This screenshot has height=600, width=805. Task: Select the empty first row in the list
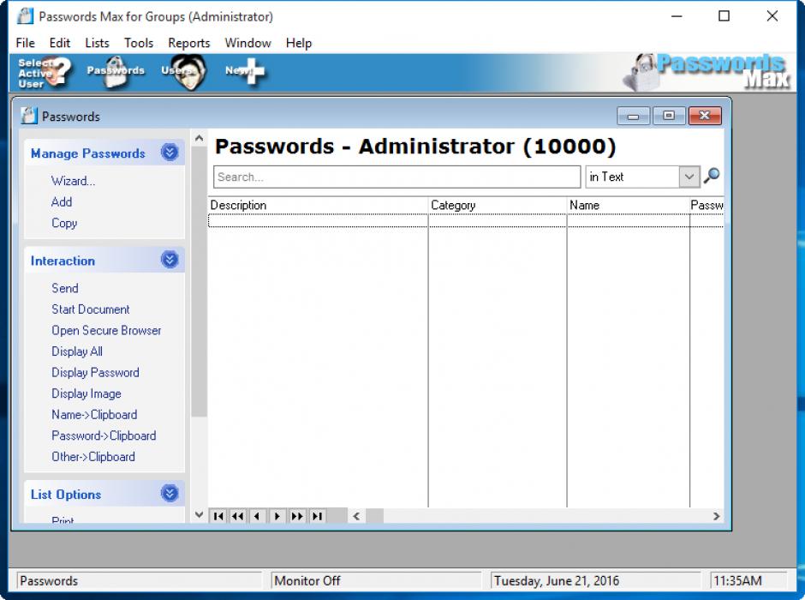tap(466, 221)
